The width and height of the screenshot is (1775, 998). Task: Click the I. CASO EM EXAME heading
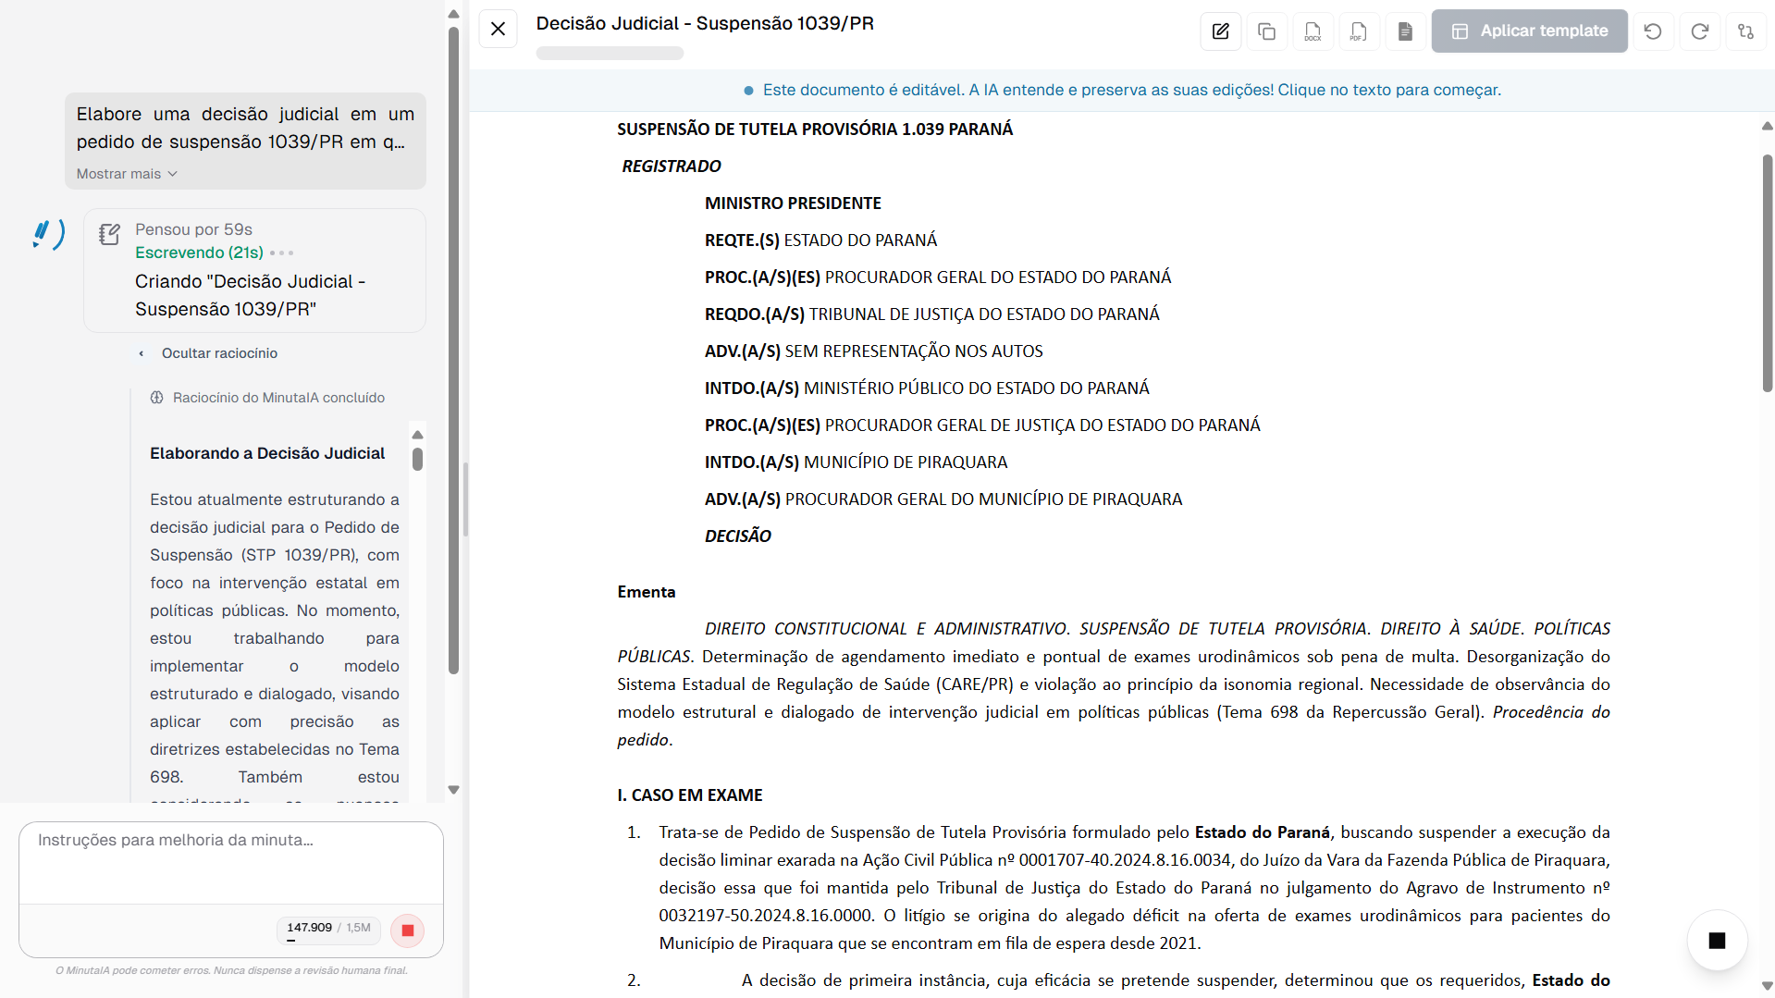coord(689,795)
